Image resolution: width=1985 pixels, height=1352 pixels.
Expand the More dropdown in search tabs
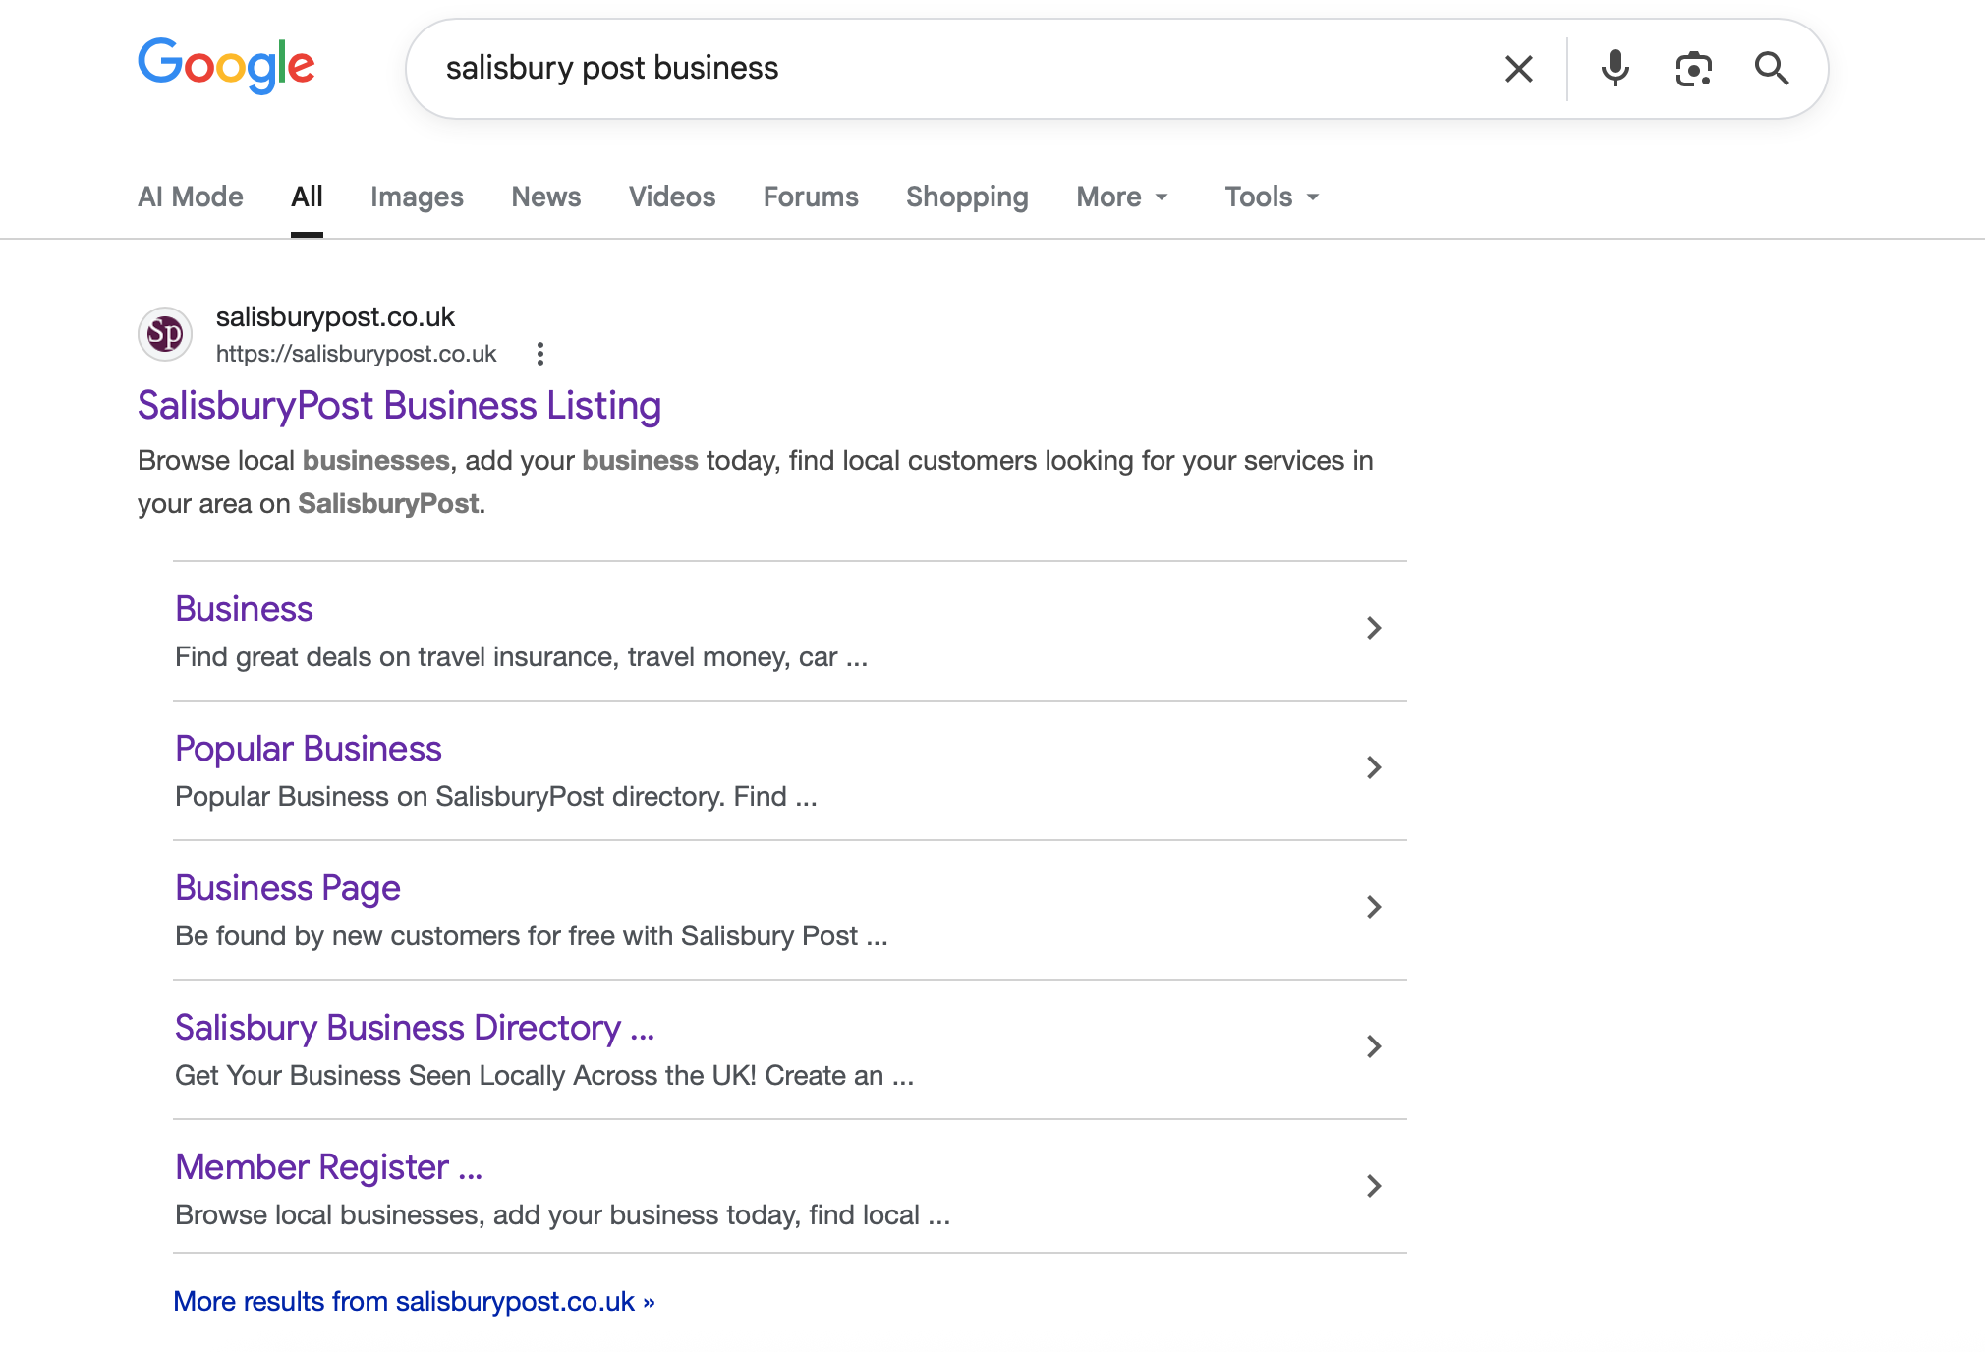point(1122,197)
